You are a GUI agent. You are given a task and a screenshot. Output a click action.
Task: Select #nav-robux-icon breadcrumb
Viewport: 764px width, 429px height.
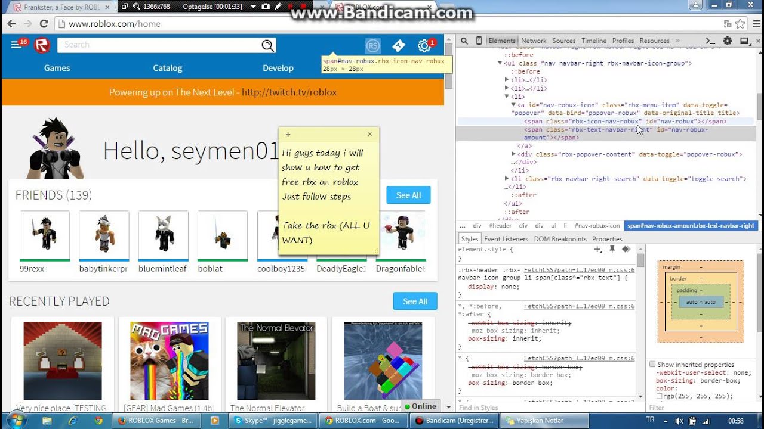click(597, 226)
